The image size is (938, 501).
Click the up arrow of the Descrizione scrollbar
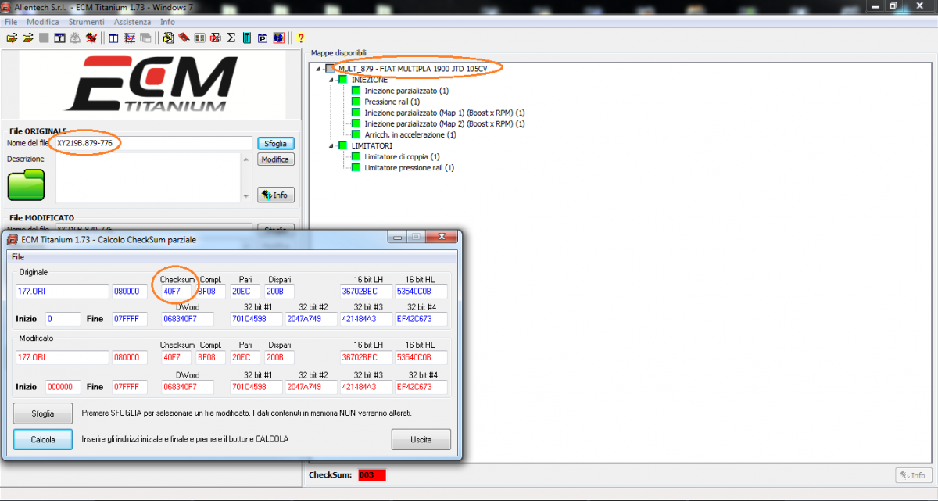[x=247, y=159]
